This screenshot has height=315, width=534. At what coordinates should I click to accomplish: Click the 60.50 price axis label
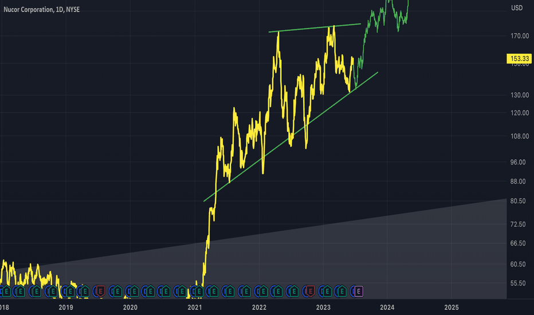pyautogui.click(x=518, y=264)
